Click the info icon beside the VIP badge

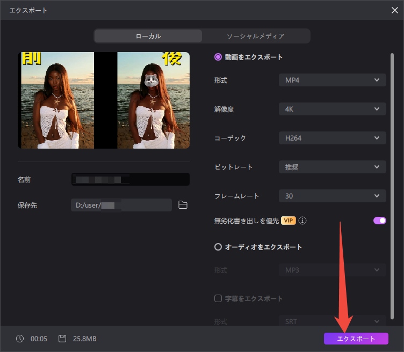(302, 221)
